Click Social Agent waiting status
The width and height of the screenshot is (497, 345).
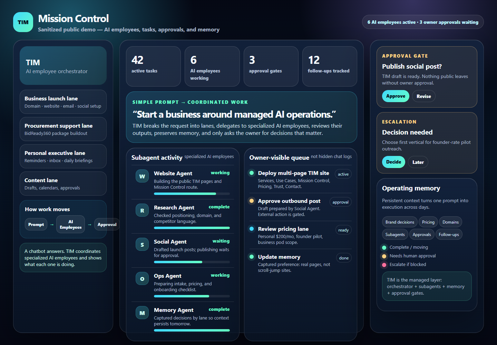pos(221,241)
